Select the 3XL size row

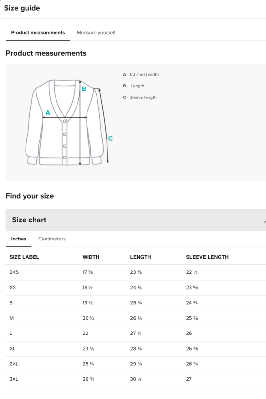(x=136, y=379)
